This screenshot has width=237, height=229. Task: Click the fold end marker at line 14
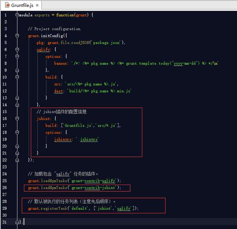[x=17, y=104]
